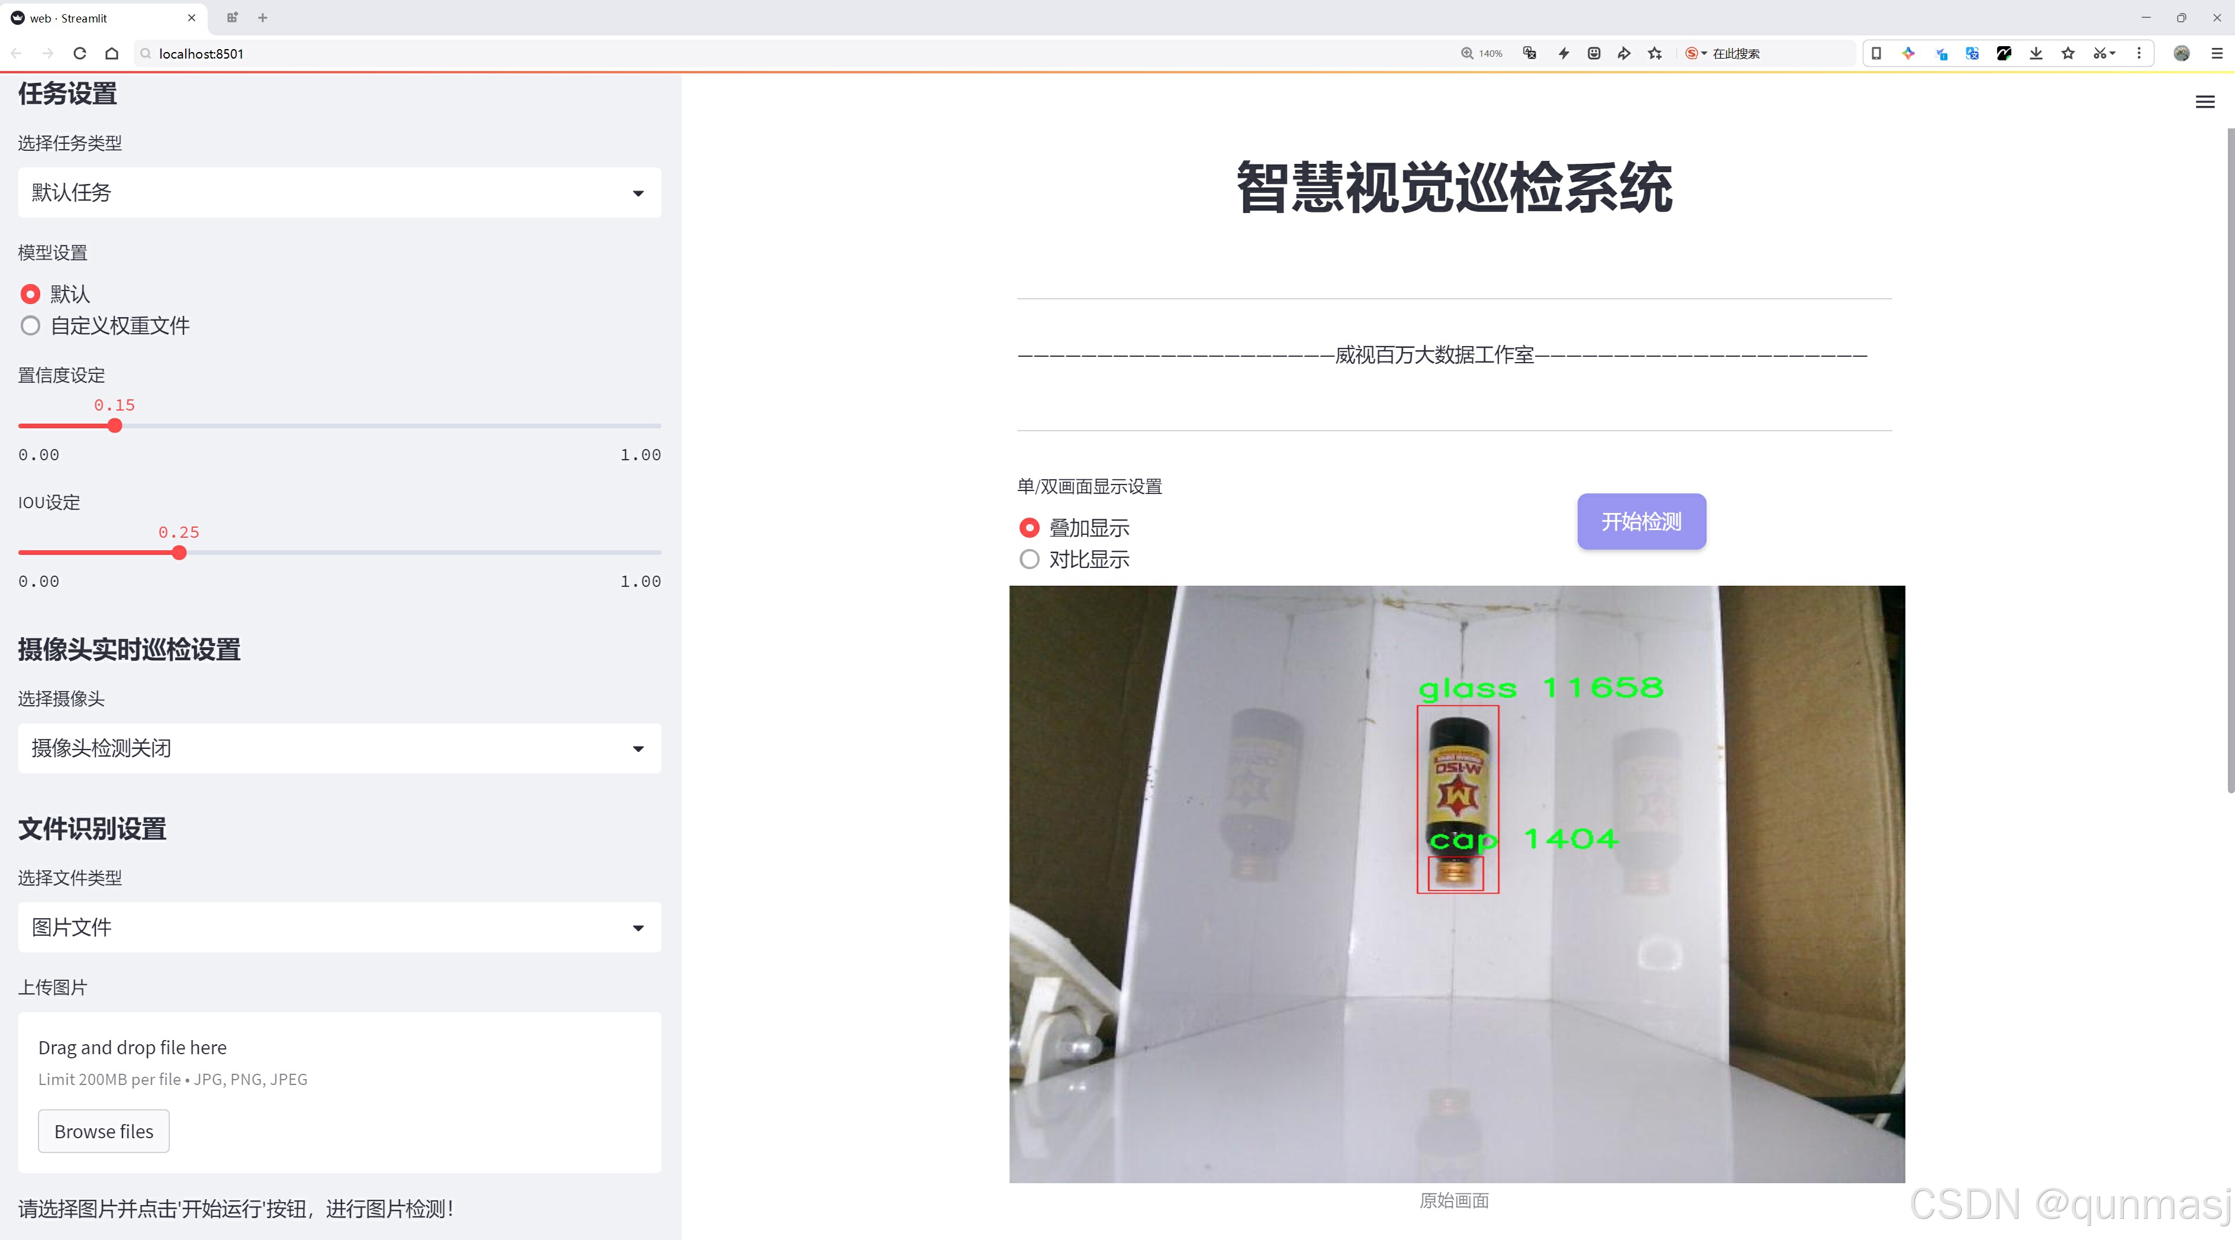Click the browser home icon

point(112,53)
